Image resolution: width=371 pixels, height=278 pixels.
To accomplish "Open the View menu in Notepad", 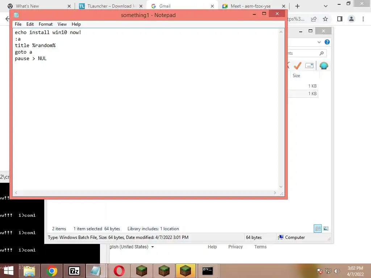I will point(62,24).
